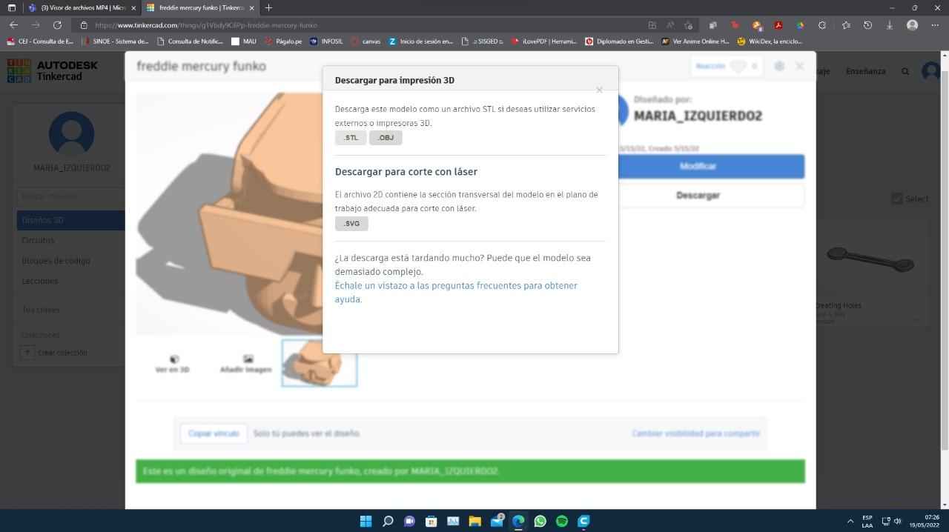Download the .SVG laser cutting file
949x532 pixels.
pos(351,223)
